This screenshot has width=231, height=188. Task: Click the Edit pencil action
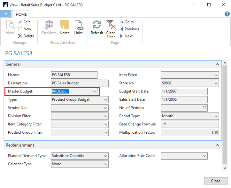coord(24,22)
